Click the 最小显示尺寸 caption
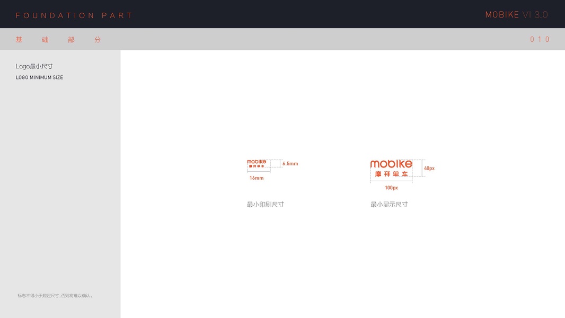The height and width of the screenshot is (318, 565). click(389, 205)
